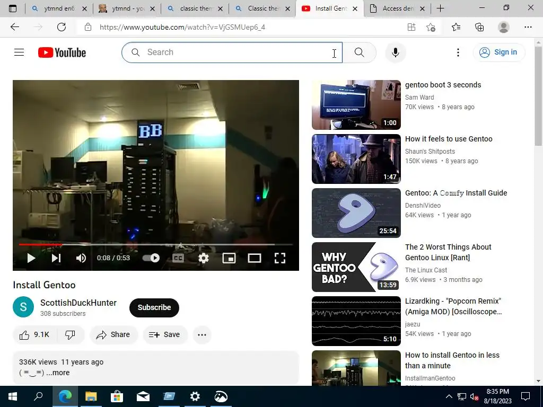This screenshot has height=407, width=543.
Task: Open ScottishDuckHunter channel avatar
Action: (23, 307)
